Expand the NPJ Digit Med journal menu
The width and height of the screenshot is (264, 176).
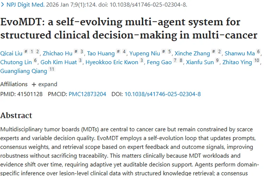click(x=24, y=5)
